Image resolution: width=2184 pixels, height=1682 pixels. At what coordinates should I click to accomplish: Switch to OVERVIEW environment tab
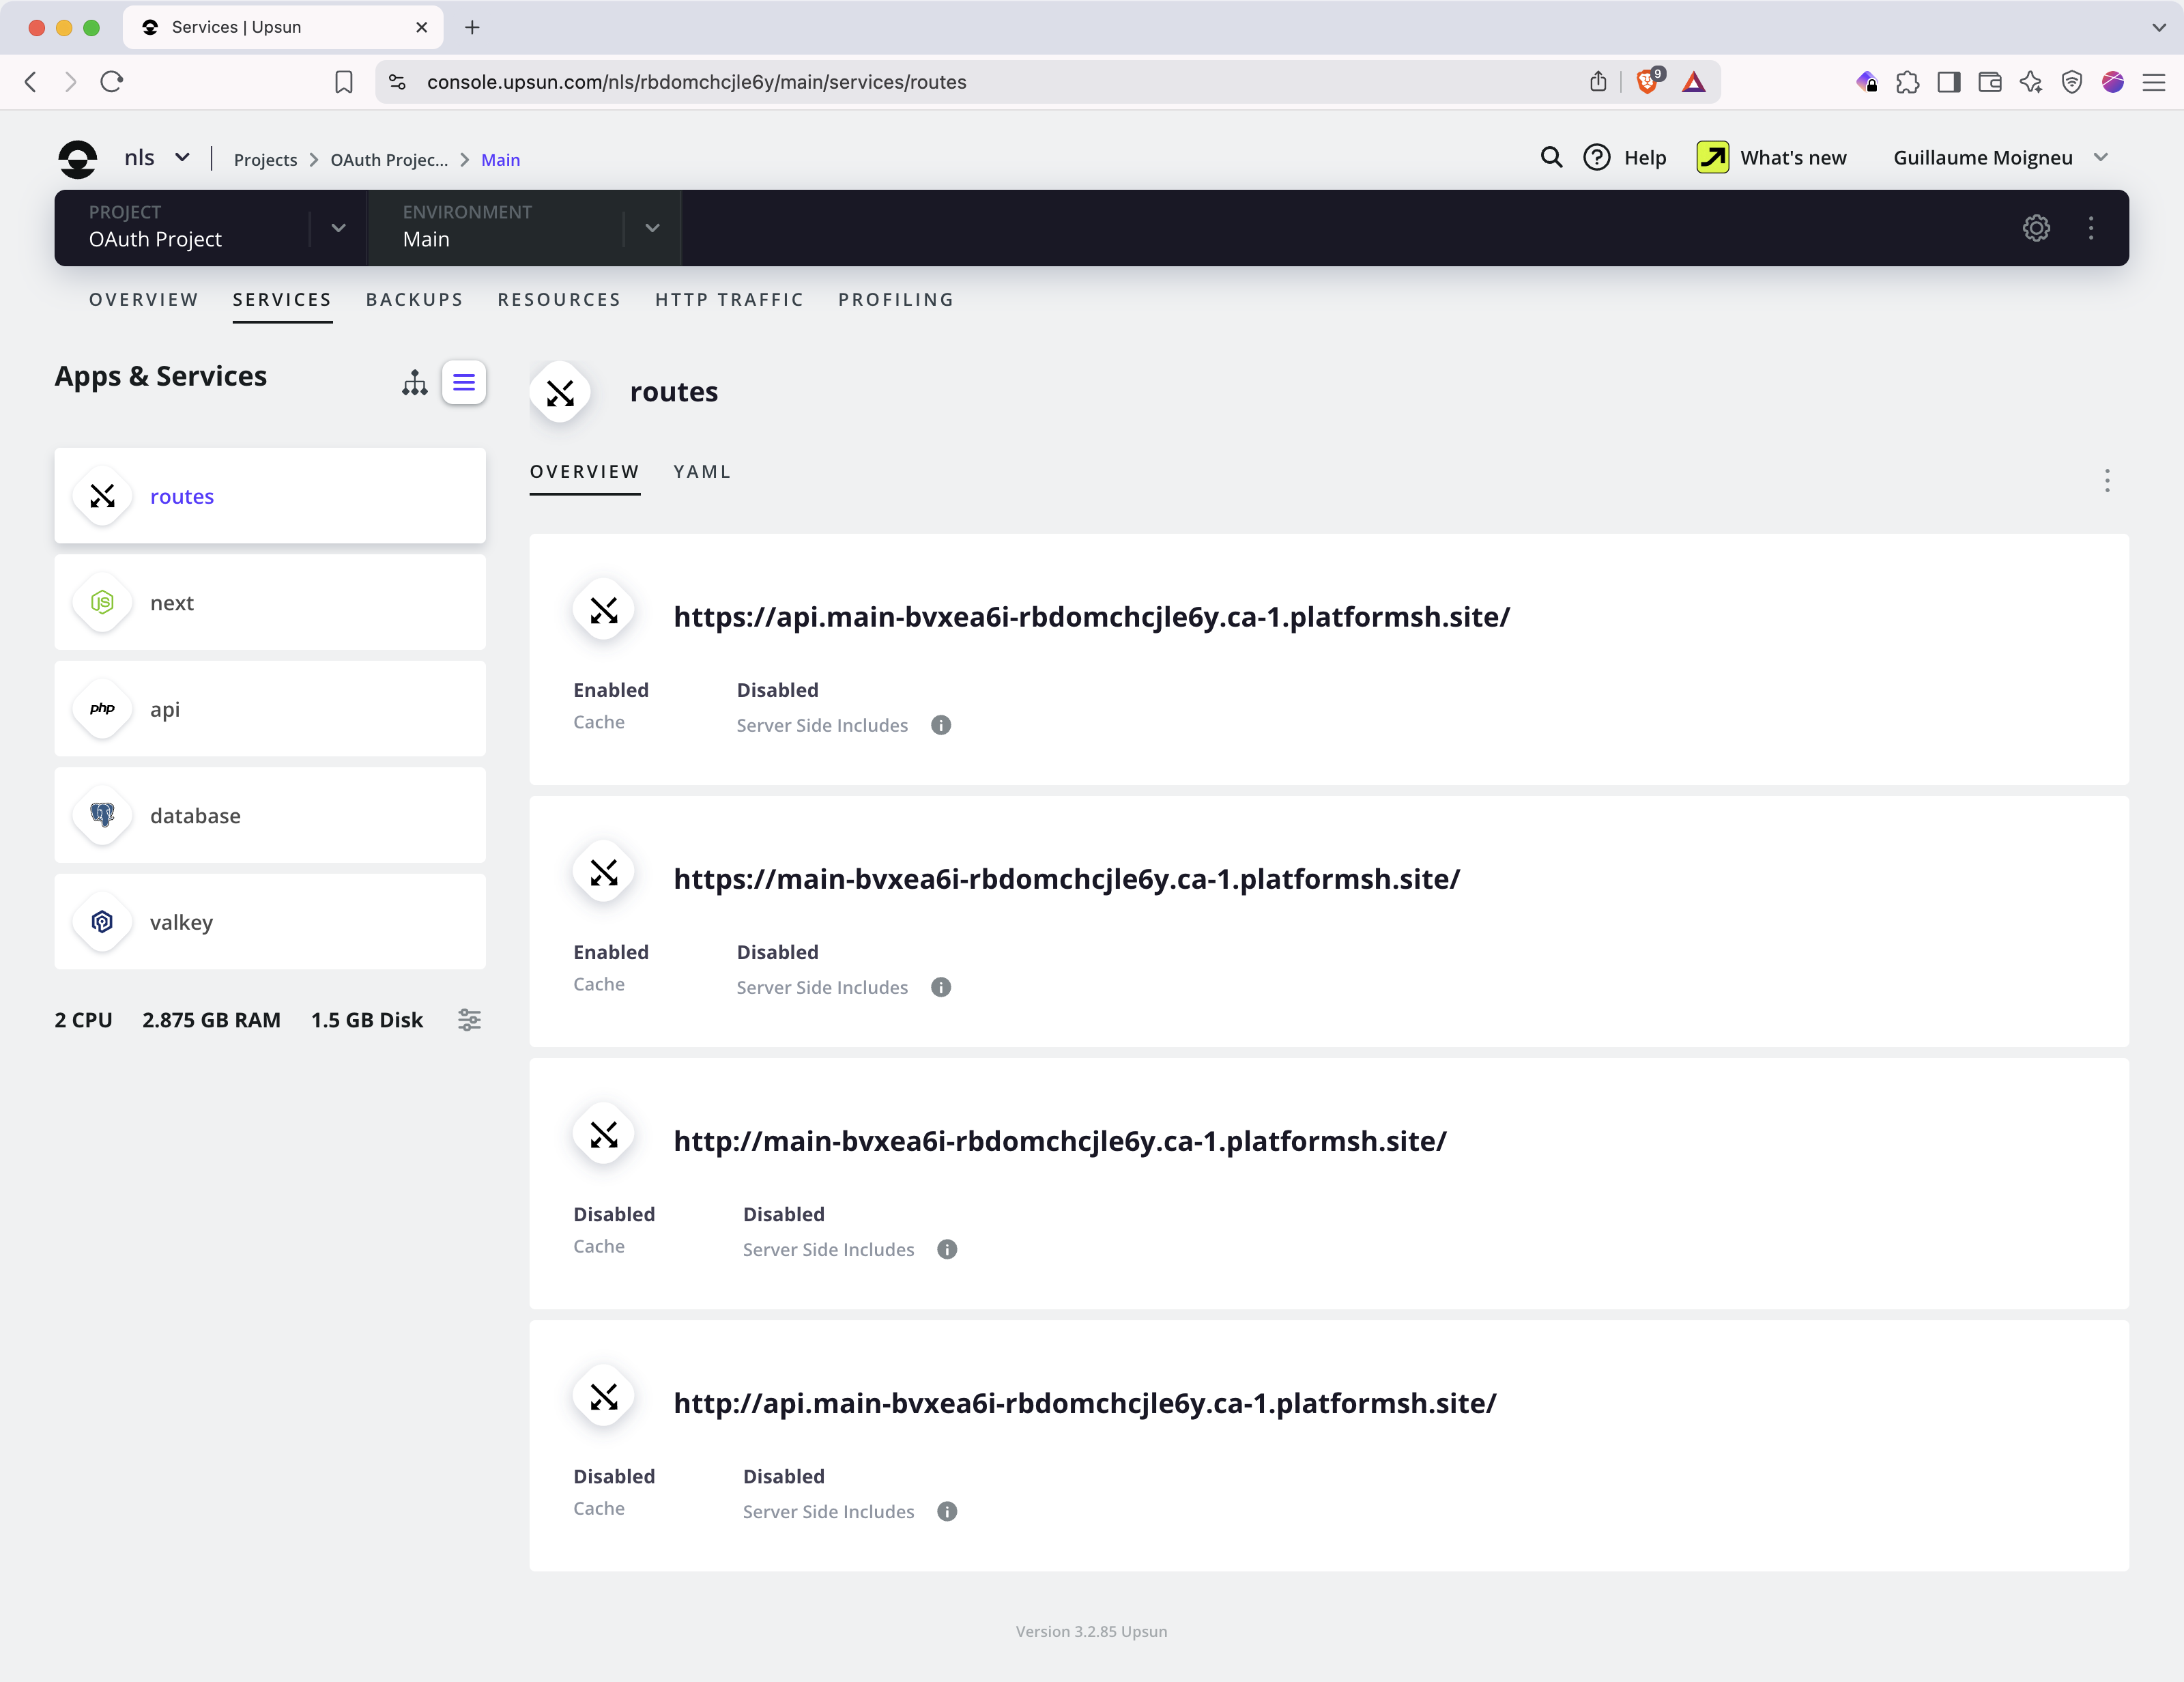[144, 299]
